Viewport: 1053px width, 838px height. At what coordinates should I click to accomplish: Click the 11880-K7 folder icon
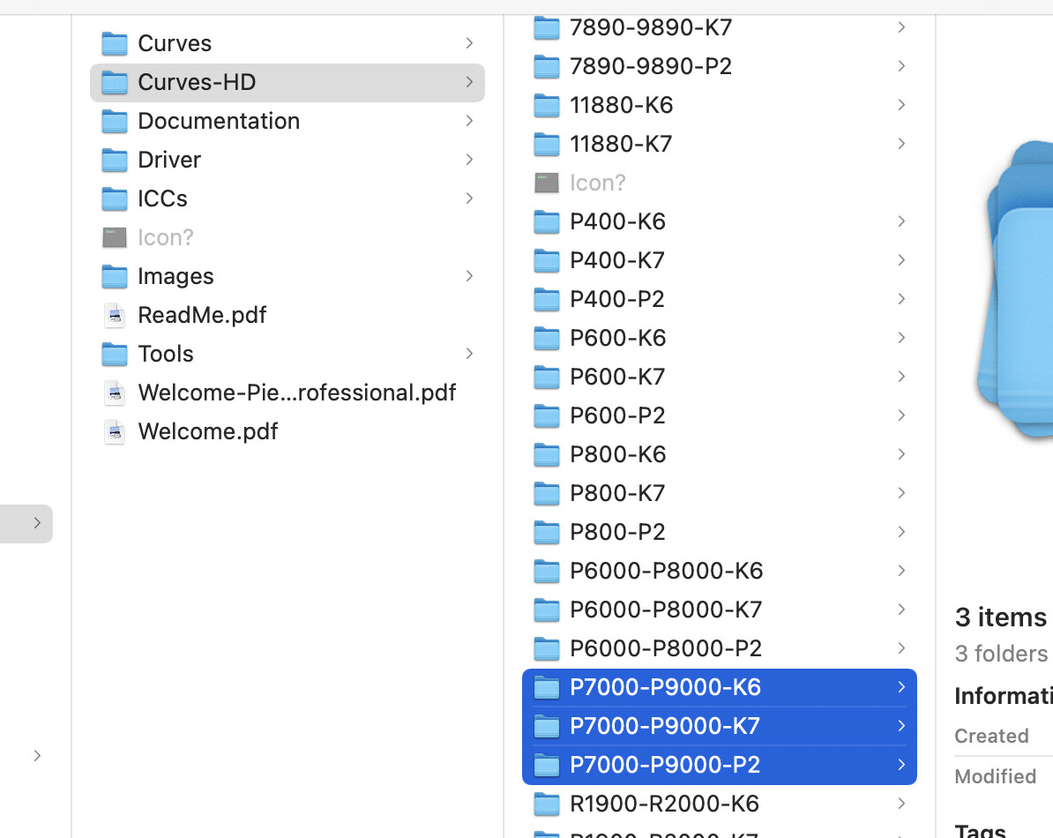pos(546,145)
